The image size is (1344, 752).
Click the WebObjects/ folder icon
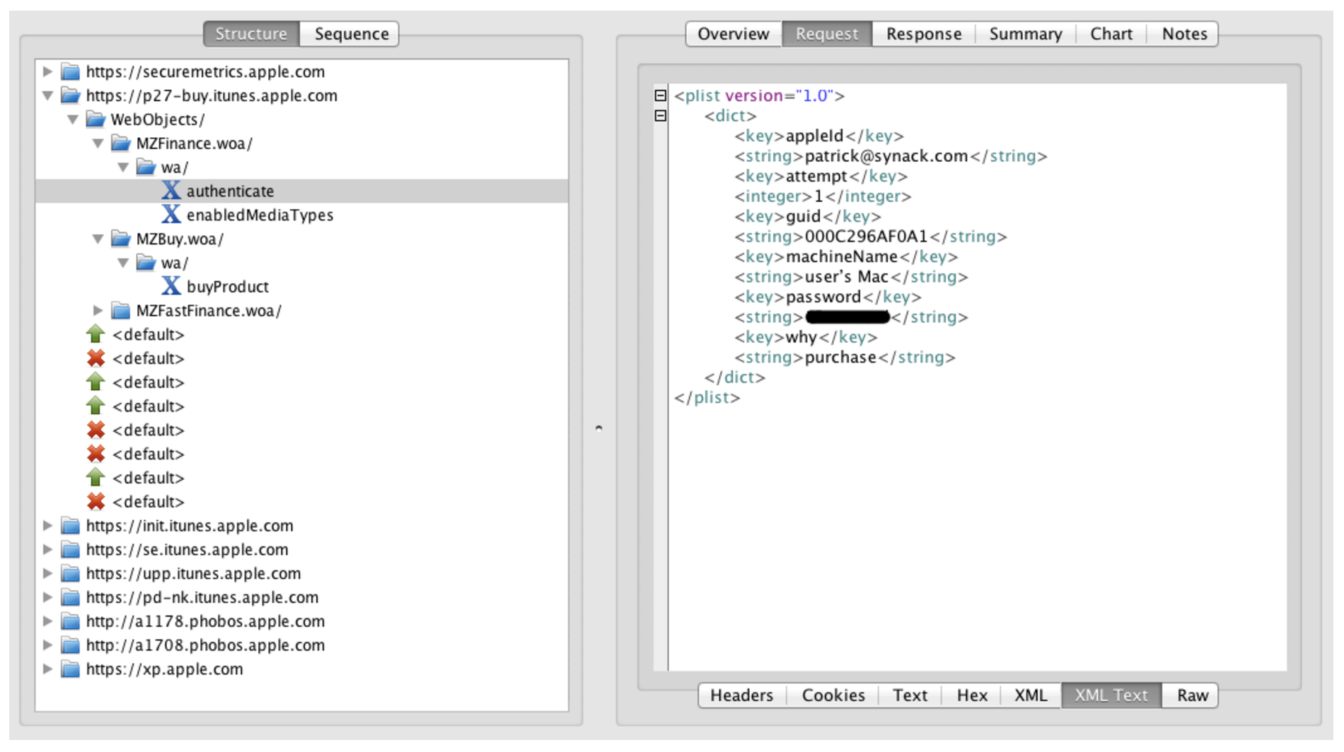[x=95, y=119]
